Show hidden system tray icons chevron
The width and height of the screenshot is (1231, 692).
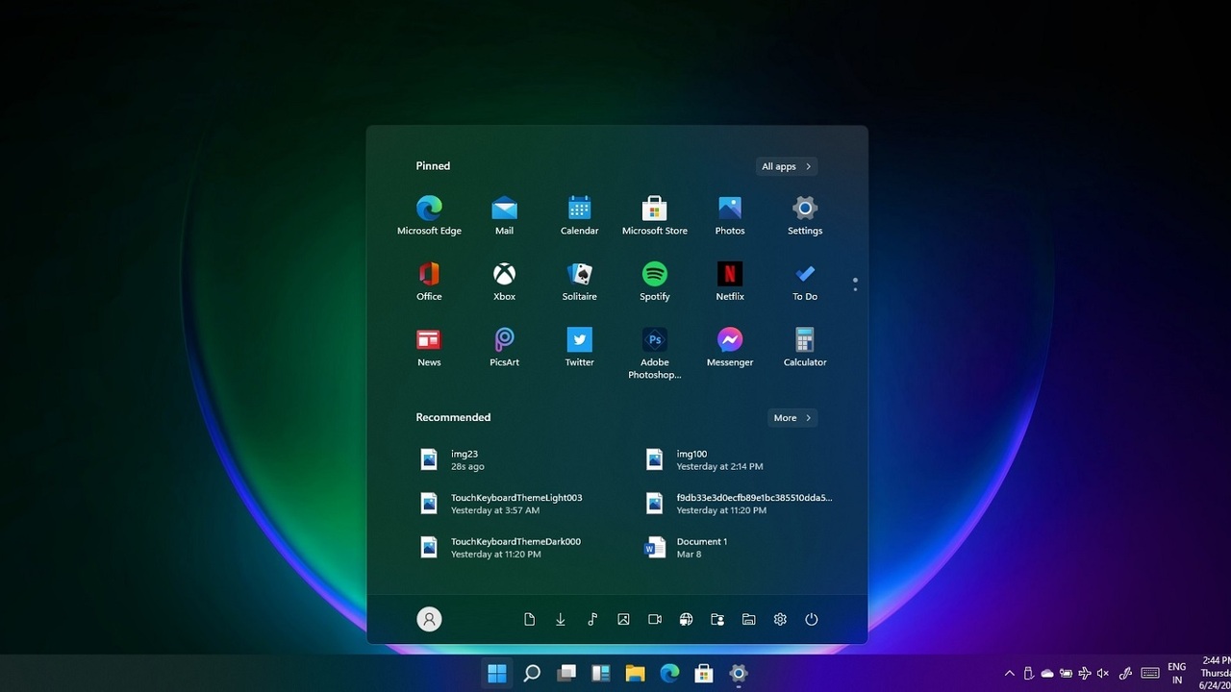1009,674
